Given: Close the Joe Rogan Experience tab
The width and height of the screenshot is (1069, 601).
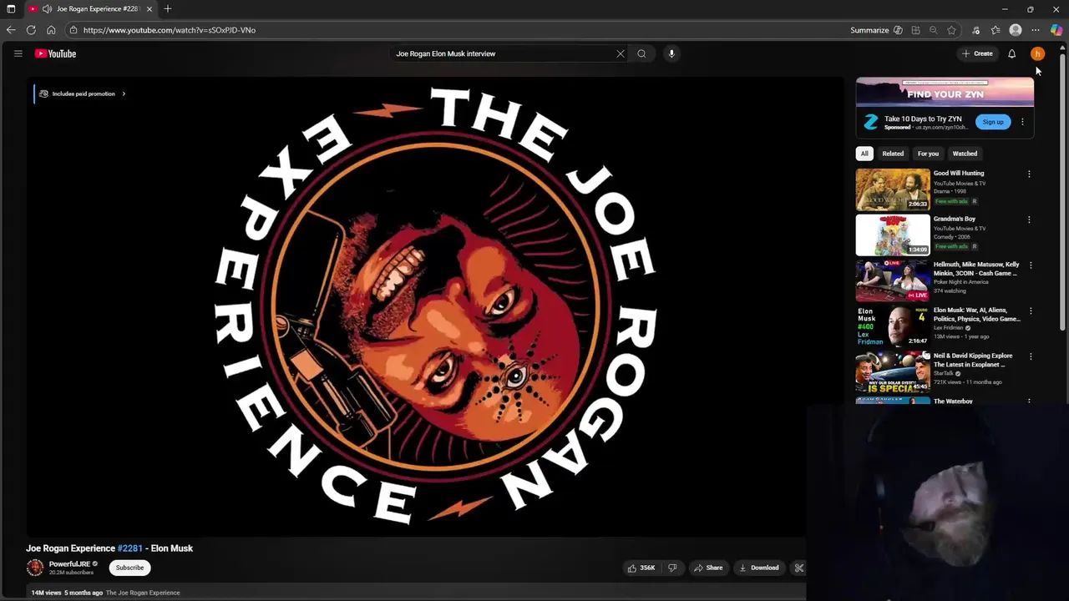Looking at the screenshot, I should coord(149,9).
